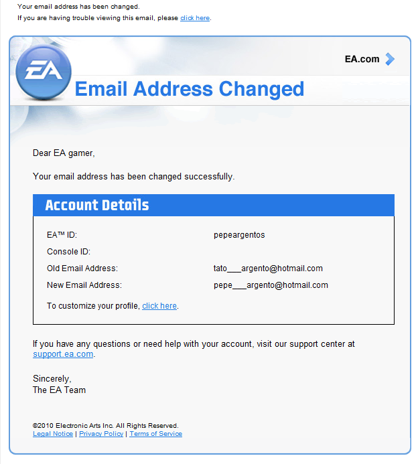
Task: Click the new email pepe___argento@hotmail.com
Action: [x=271, y=285]
